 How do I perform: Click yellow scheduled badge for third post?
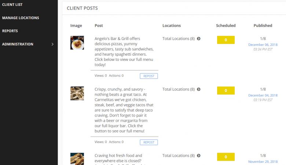click(x=226, y=157)
